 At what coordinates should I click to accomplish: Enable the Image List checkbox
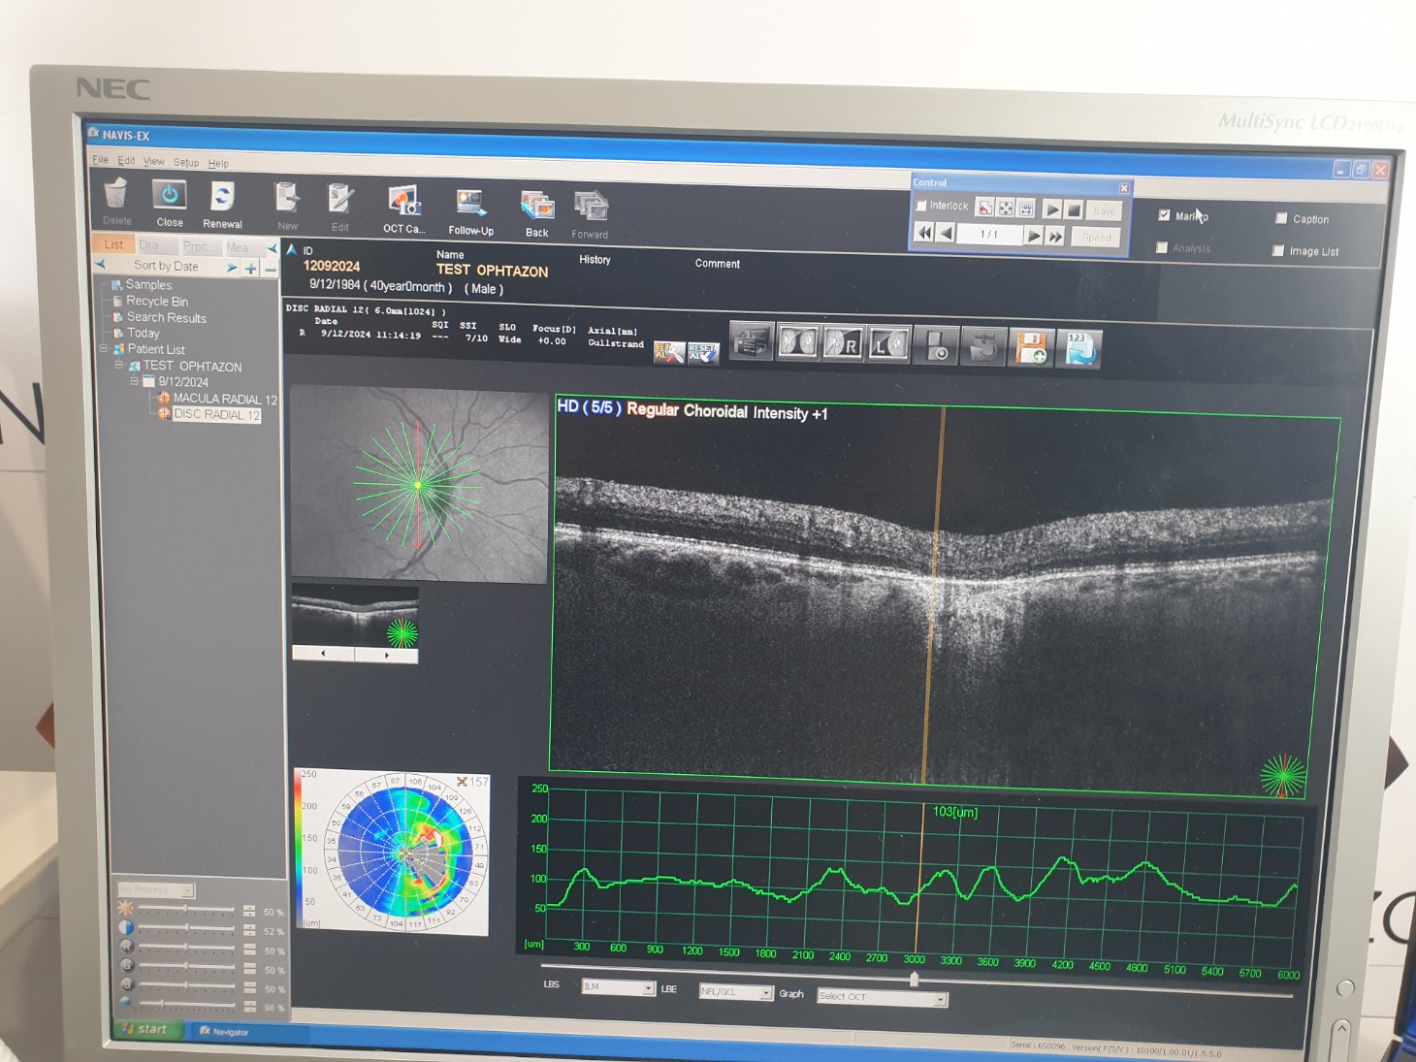(1278, 250)
